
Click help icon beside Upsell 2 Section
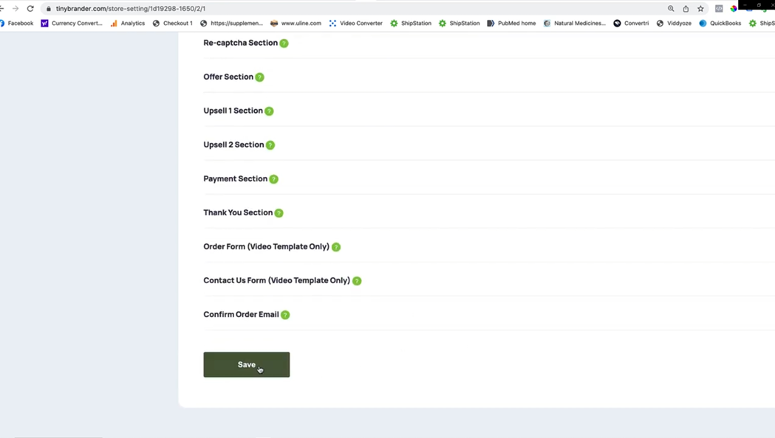(x=270, y=145)
